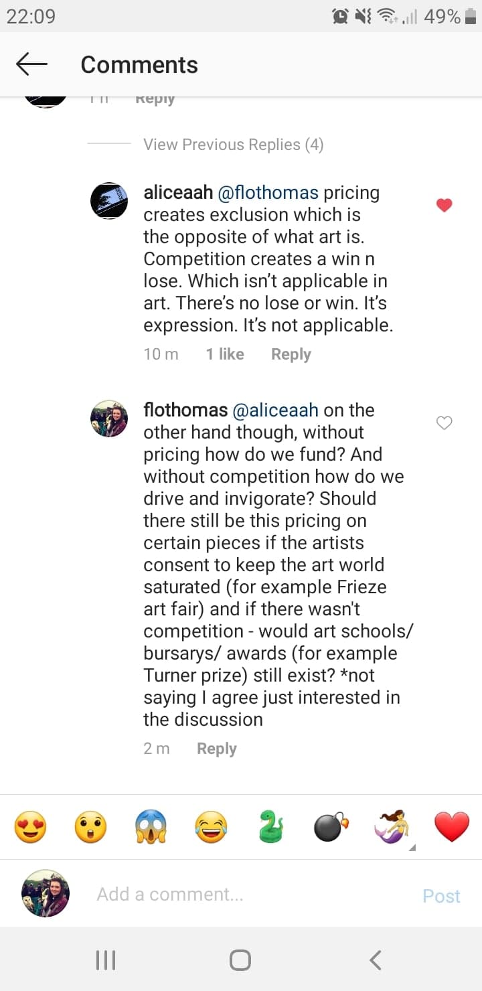Insert the red heart emoji

point(452,827)
